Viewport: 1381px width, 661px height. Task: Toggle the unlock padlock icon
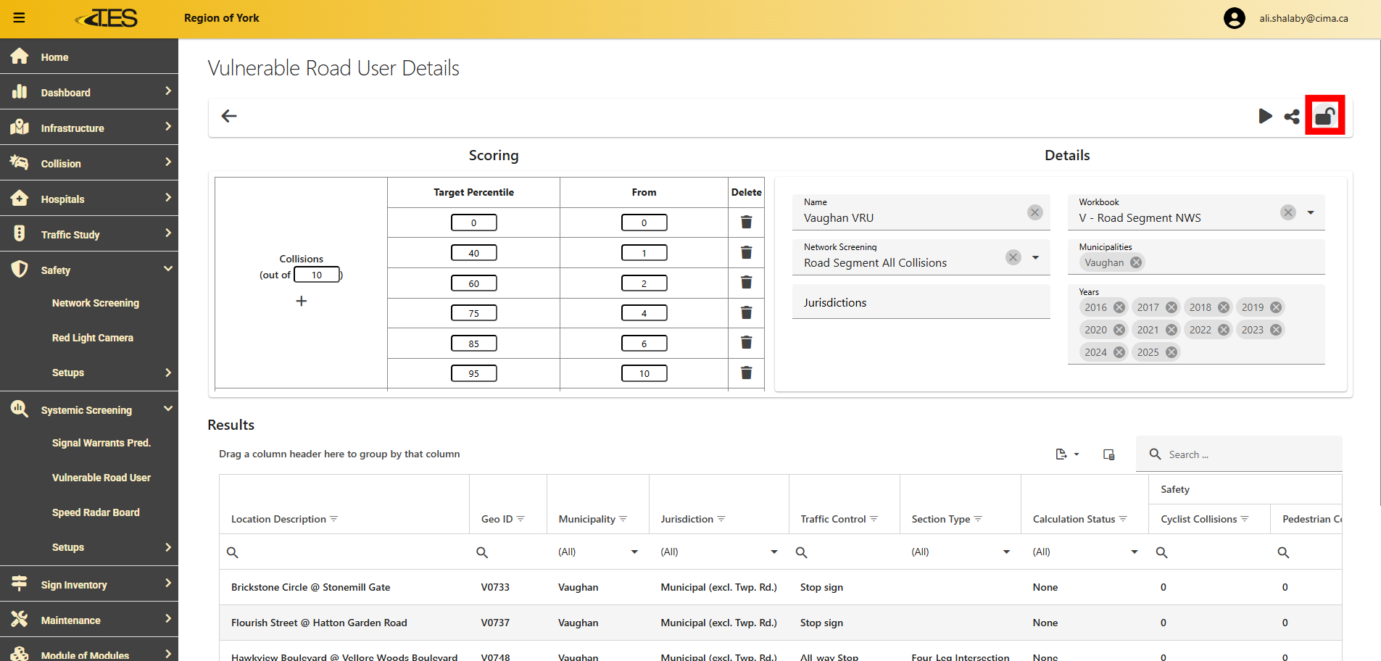[1324, 116]
